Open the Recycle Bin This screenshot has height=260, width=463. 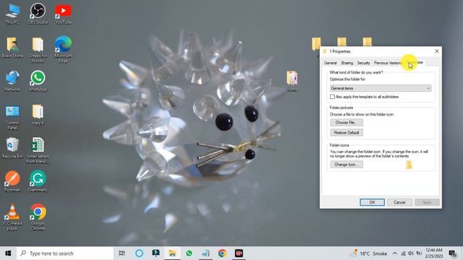(x=12, y=148)
